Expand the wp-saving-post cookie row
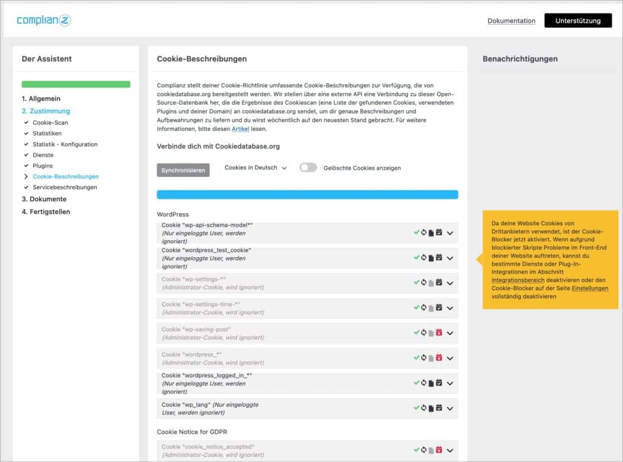This screenshot has width=623, height=462. pyautogui.click(x=450, y=333)
